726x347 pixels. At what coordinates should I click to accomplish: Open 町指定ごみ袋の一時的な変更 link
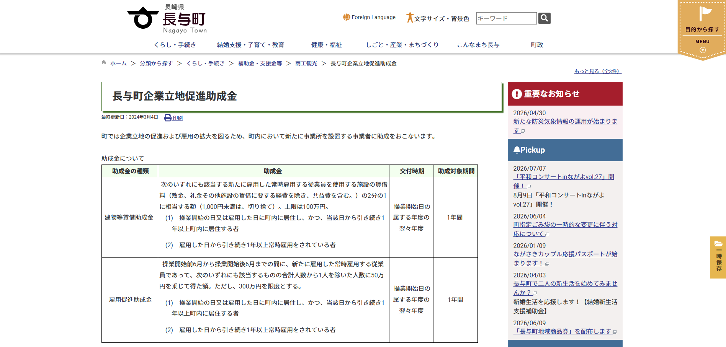tap(565, 229)
